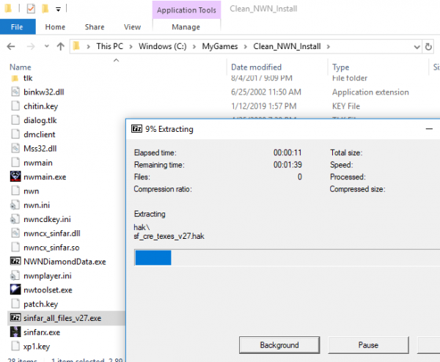Click MyGames in the address path

(220, 46)
